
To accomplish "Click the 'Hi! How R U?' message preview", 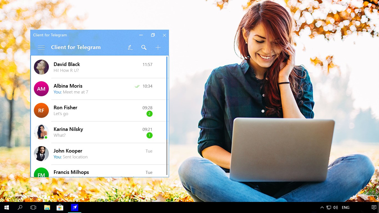I will pos(66,70).
